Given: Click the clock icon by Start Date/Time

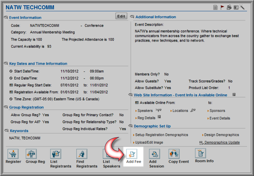Looking at the screenshot, I should [11, 71].
